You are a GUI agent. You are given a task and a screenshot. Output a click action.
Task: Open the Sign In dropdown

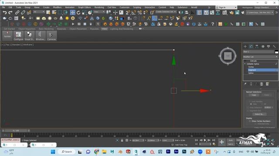pyautogui.click(x=226, y=7)
